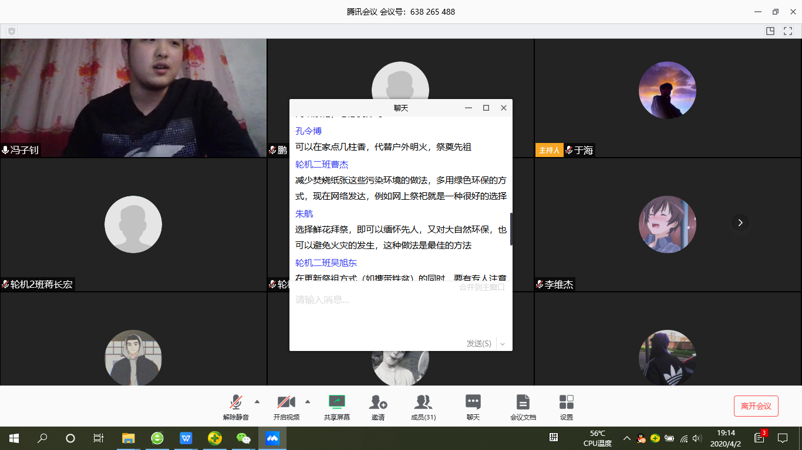Expand audio options arrow beside 解除静音

[257, 401]
